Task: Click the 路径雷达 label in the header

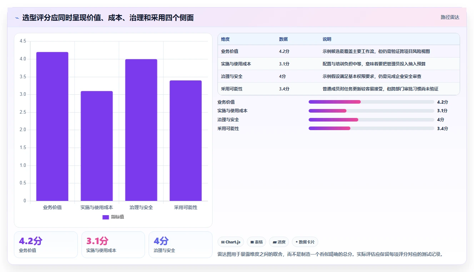Action: 450,17
